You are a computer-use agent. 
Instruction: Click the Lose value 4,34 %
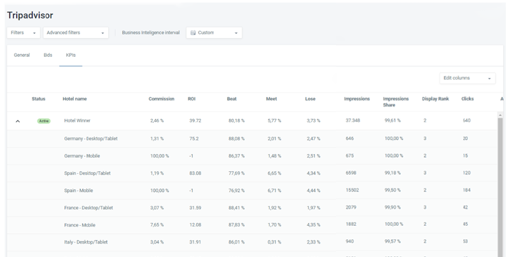(313, 173)
